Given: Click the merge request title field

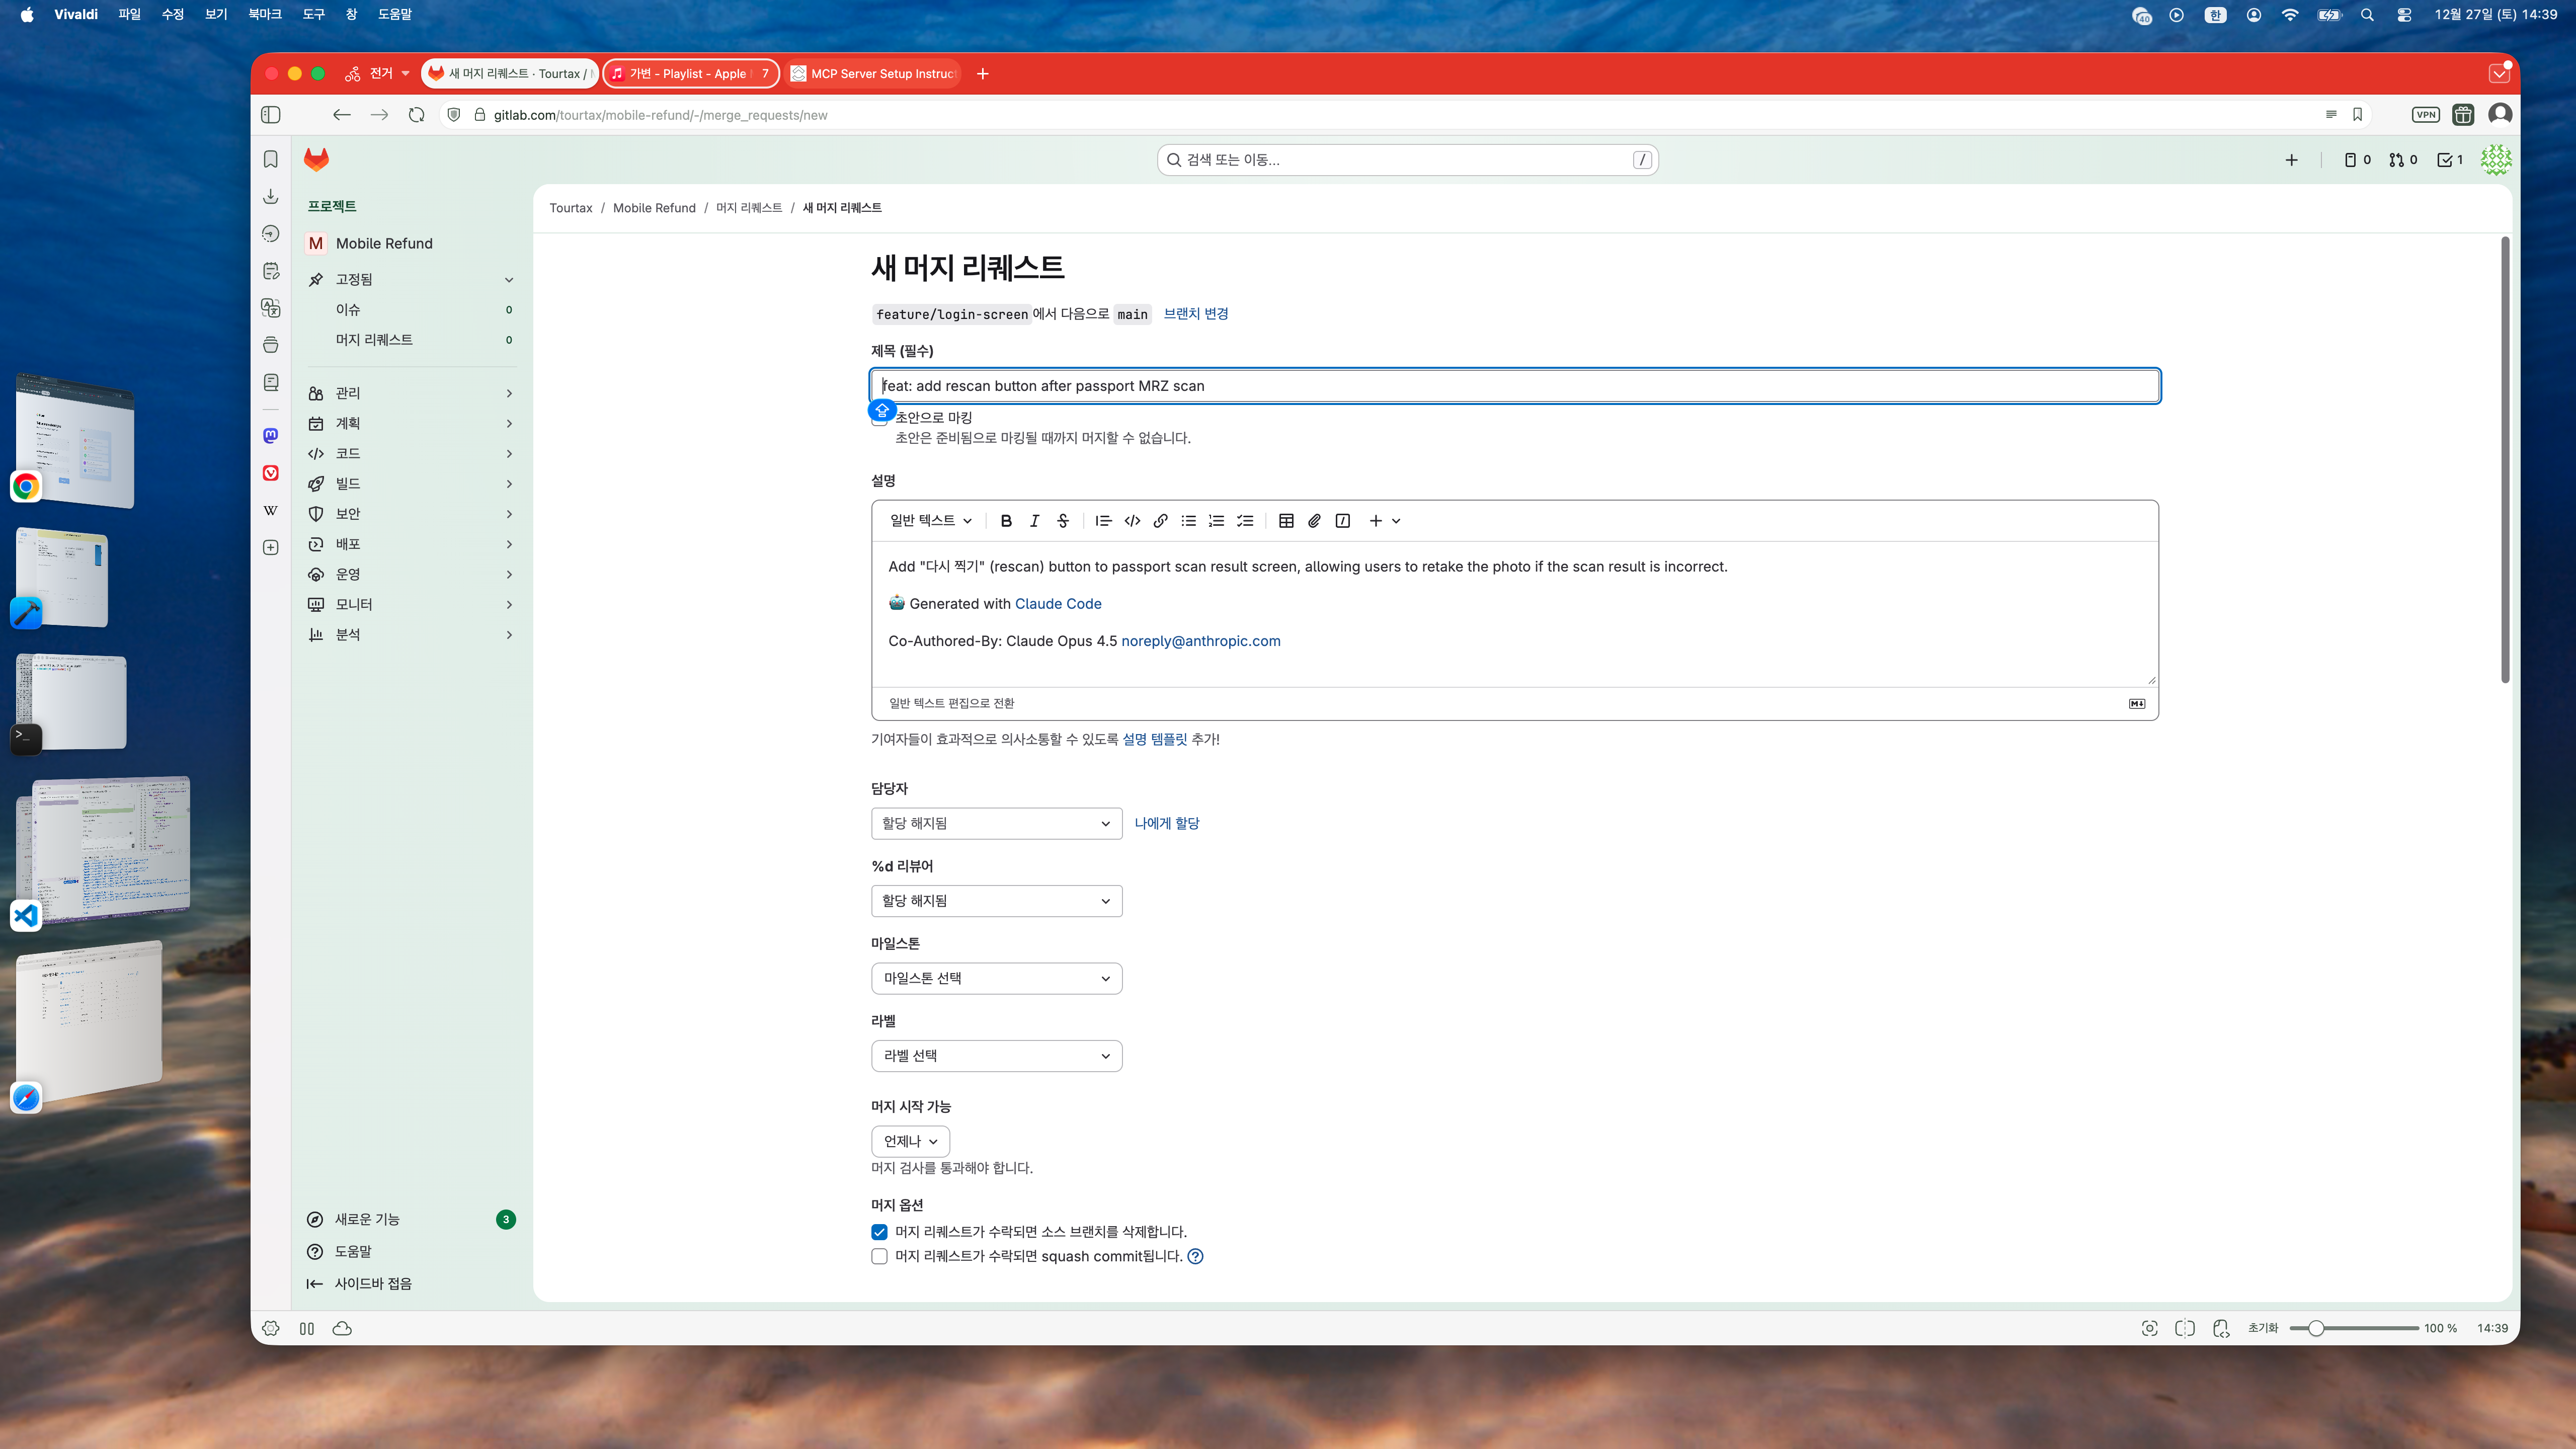Looking at the screenshot, I should (x=1515, y=386).
